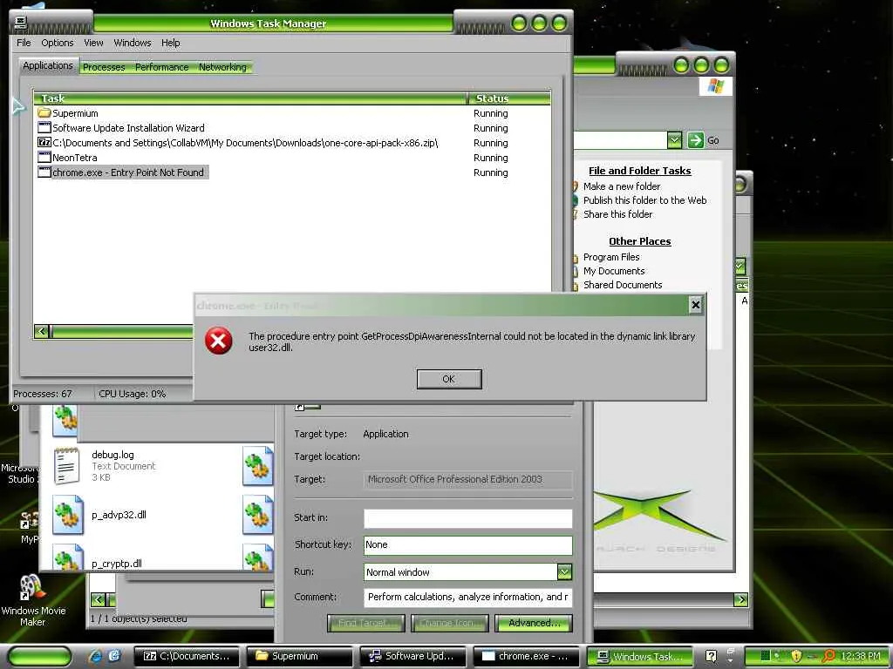Open the Help menu in Task Manager
893x669 pixels.
pyautogui.click(x=170, y=43)
